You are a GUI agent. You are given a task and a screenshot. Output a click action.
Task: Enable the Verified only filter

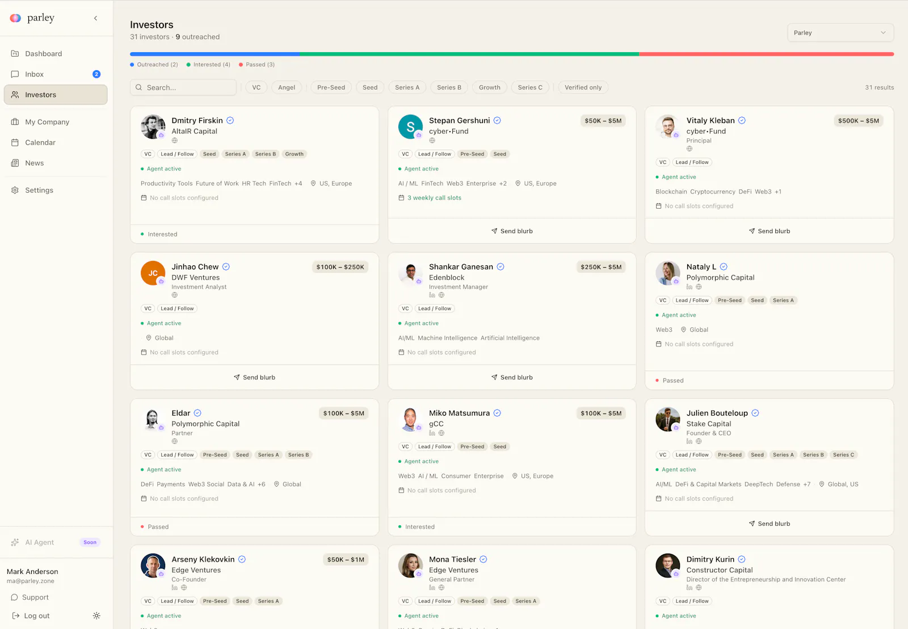(x=583, y=87)
